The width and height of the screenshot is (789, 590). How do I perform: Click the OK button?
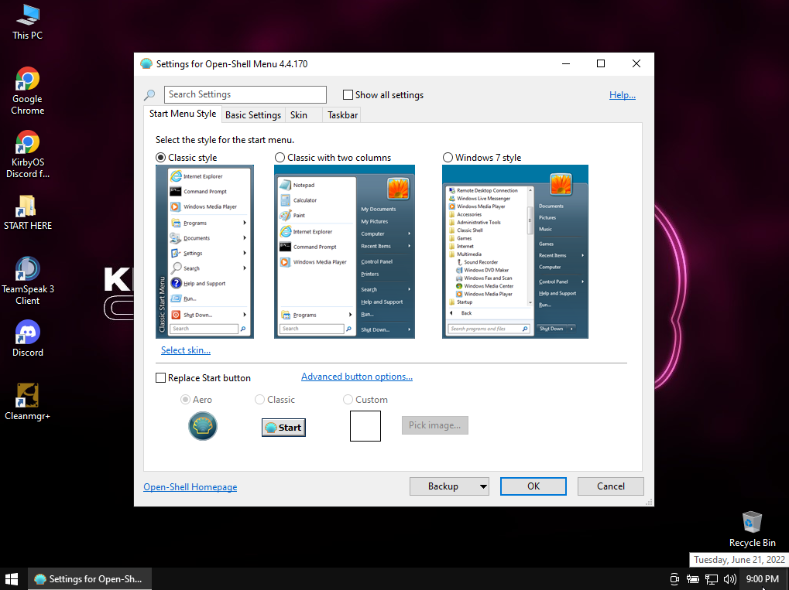[x=533, y=486]
